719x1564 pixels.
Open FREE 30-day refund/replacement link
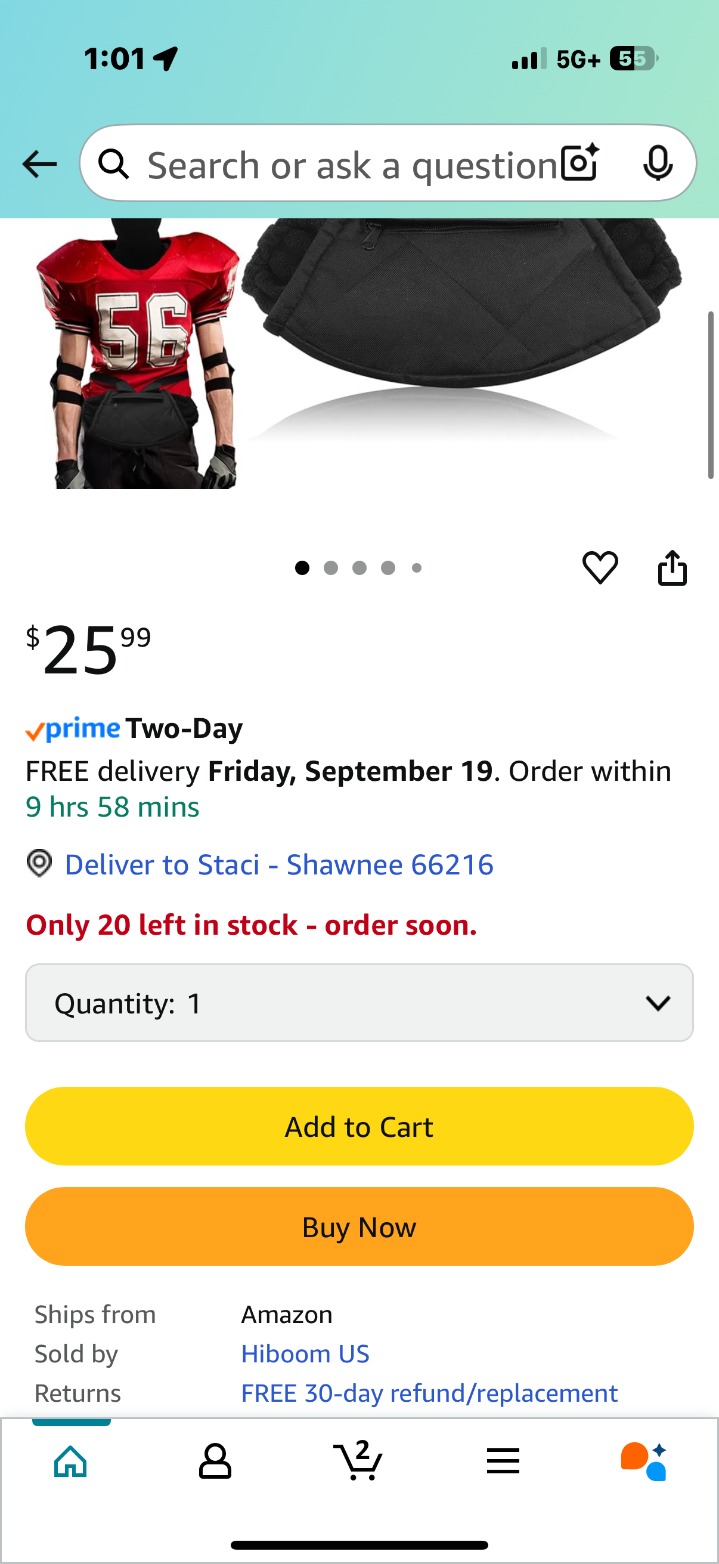coord(430,1393)
